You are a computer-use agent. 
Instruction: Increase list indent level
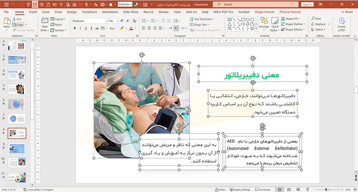click(x=169, y=21)
